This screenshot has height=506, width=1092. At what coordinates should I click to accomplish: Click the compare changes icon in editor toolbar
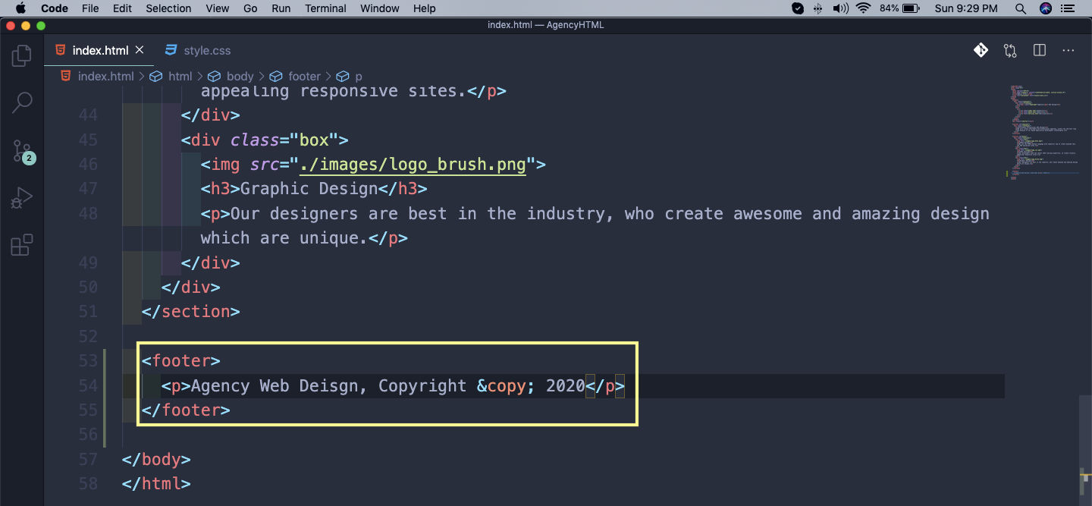coord(1010,51)
